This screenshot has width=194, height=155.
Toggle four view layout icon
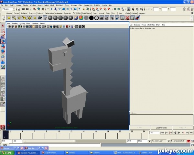point(3,83)
